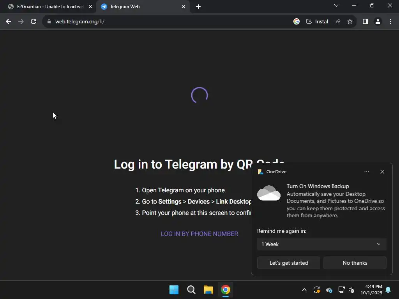Image resolution: width=399 pixels, height=299 pixels.
Task: Expand the Remind me again dropdown
Action: (x=321, y=244)
